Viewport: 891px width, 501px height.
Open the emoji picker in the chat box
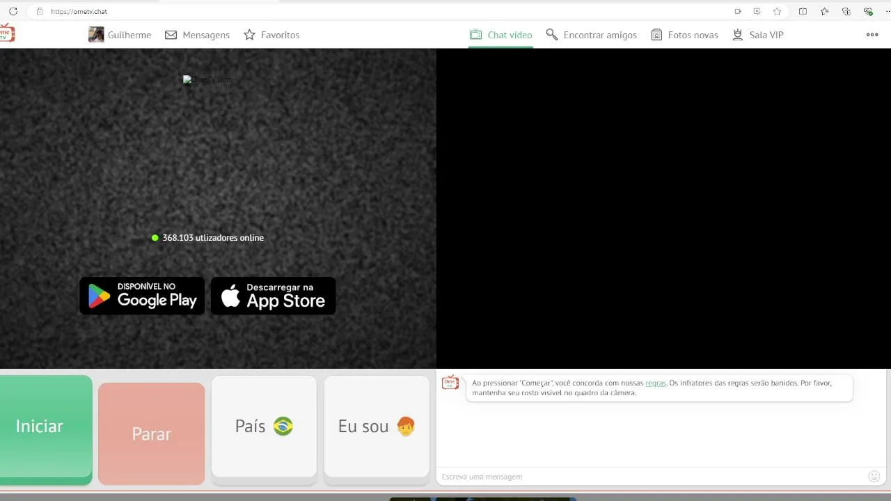pos(874,476)
